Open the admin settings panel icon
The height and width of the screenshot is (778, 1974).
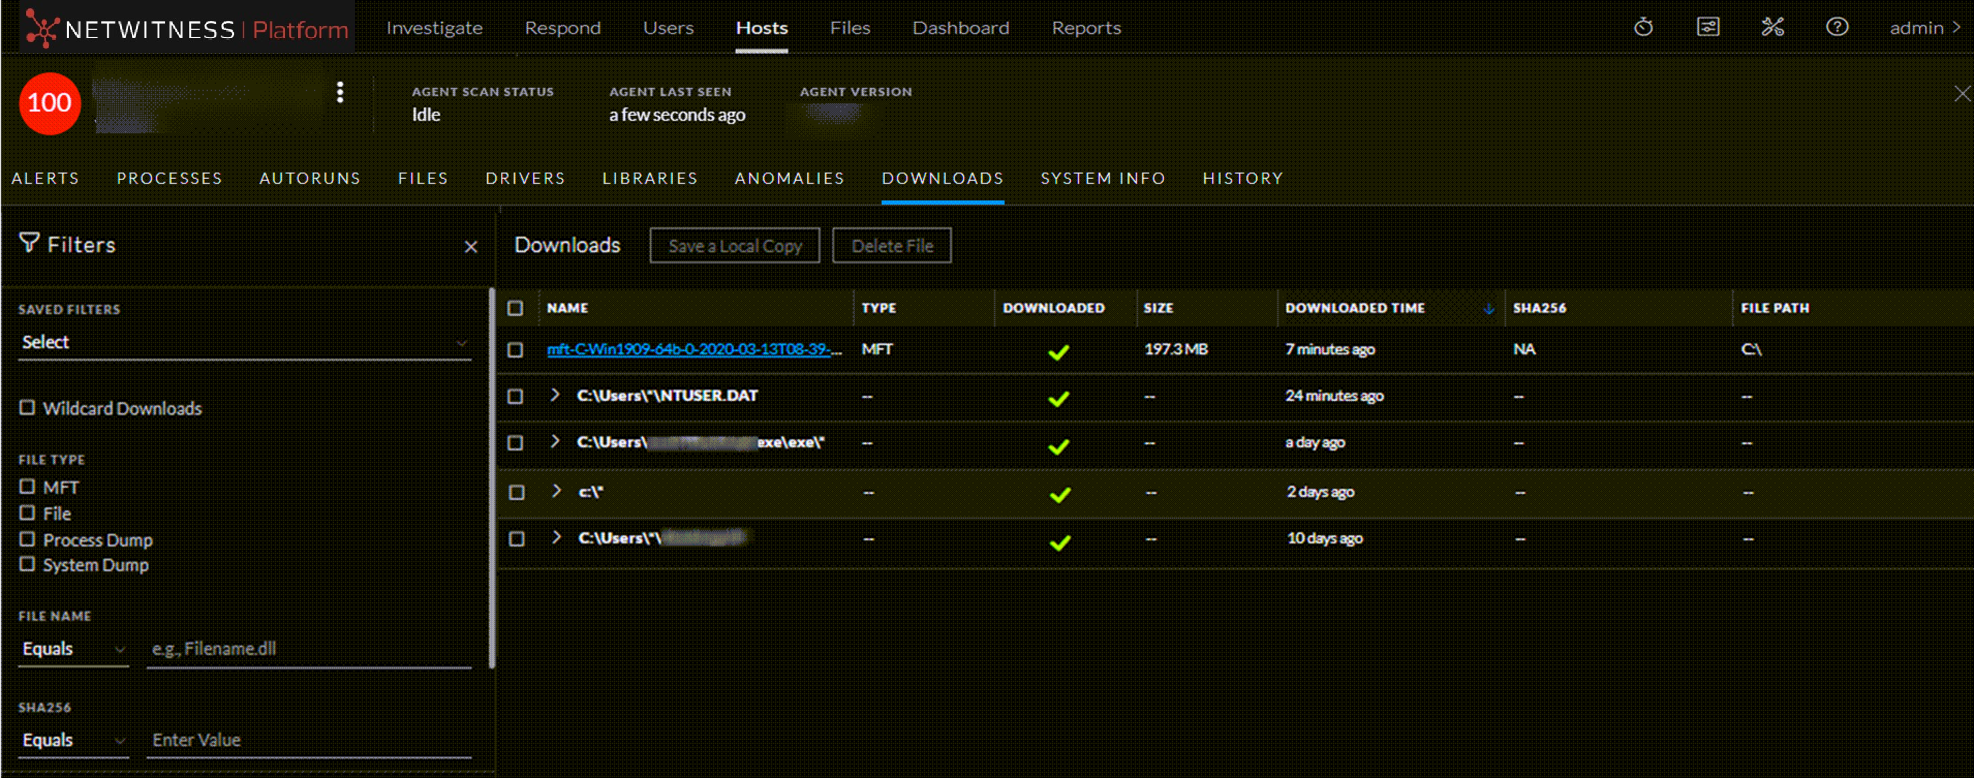pyautogui.click(x=1707, y=27)
